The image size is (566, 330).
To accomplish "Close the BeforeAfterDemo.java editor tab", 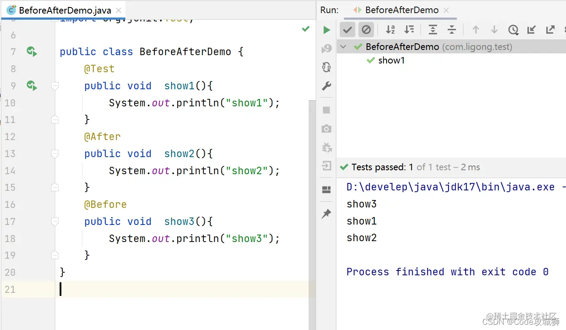I will (119, 10).
